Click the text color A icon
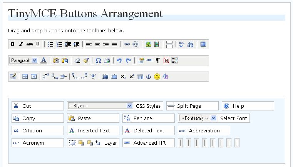This screenshot has height=167, width=293. [x=44, y=60]
